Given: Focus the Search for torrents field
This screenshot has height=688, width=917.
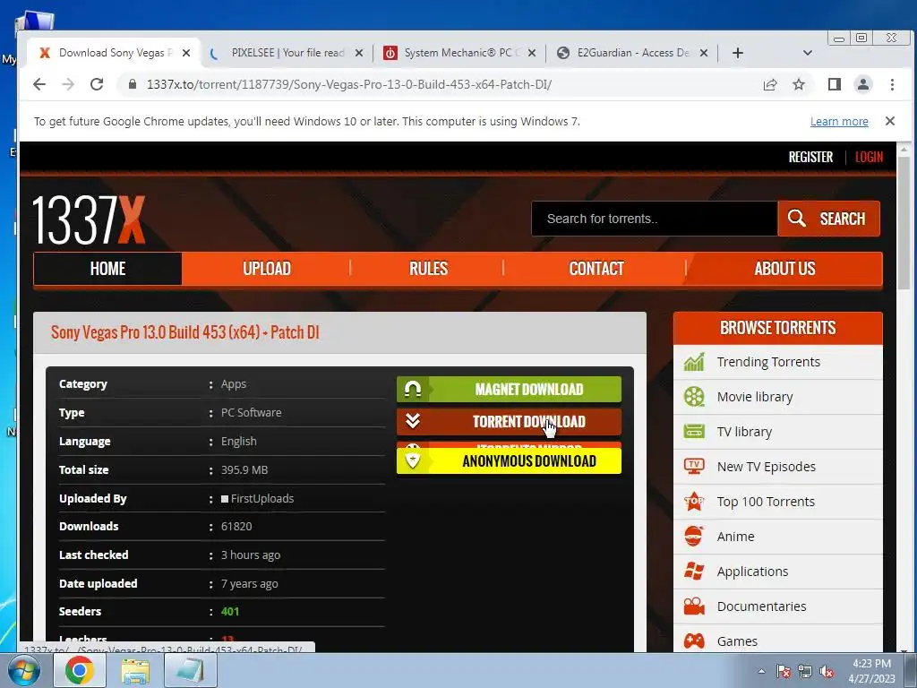Looking at the screenshot, I should click(x=655, y=219).
